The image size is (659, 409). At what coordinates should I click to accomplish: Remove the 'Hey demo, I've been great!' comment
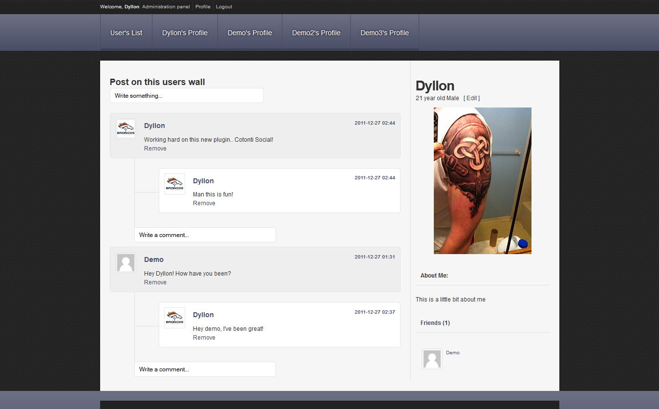click(x=204, y=338)
